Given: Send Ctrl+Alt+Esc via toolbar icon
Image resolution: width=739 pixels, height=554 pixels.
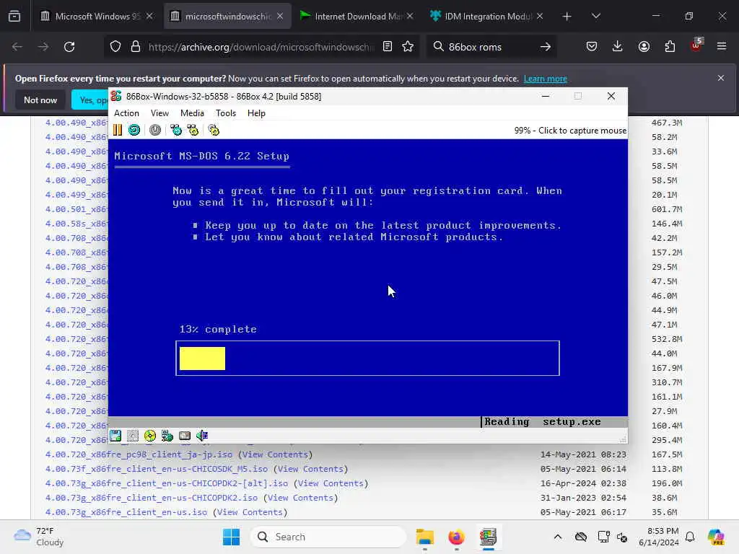Looking at the screenshot, I should pyautogui.click(x=193, y=130).
